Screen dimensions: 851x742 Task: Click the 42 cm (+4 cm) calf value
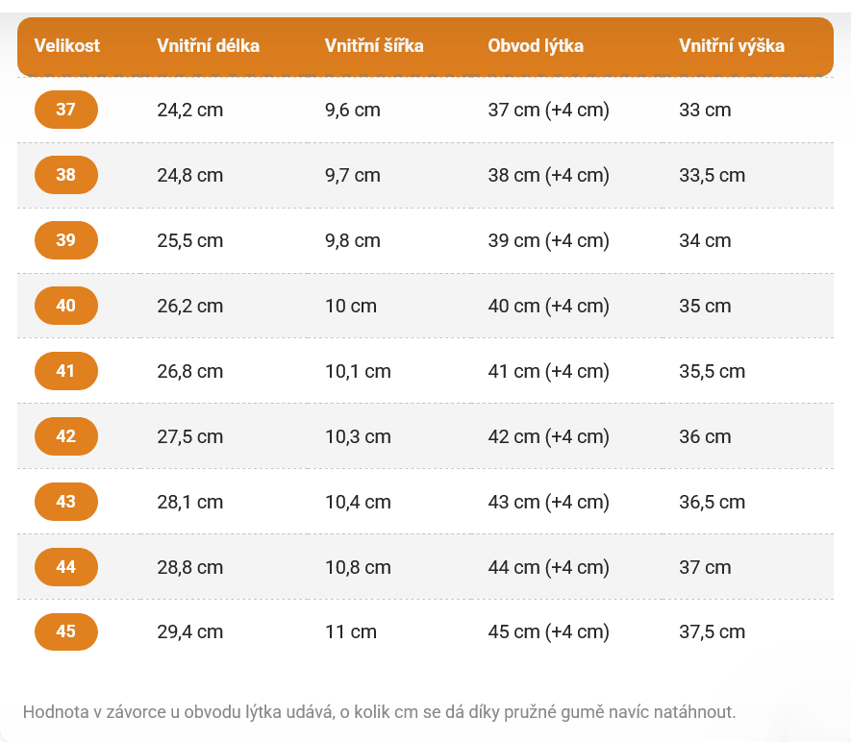tap(549, 436)
